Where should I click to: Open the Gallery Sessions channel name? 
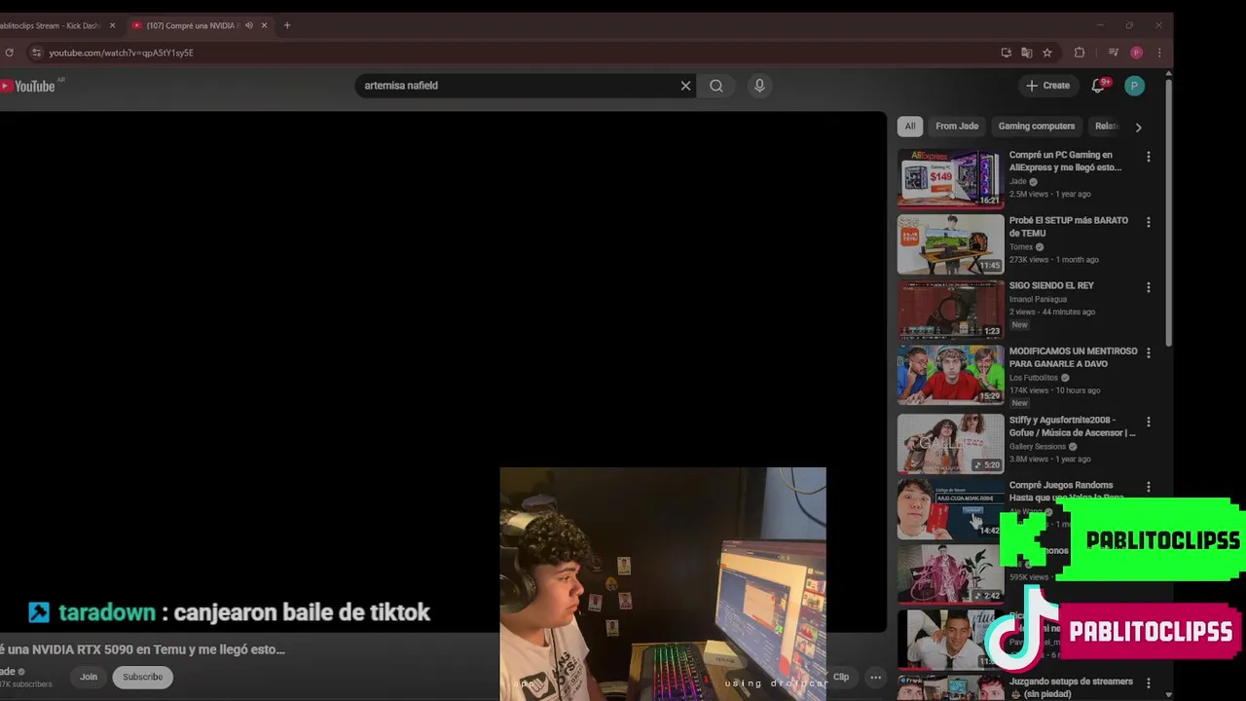1038,447
